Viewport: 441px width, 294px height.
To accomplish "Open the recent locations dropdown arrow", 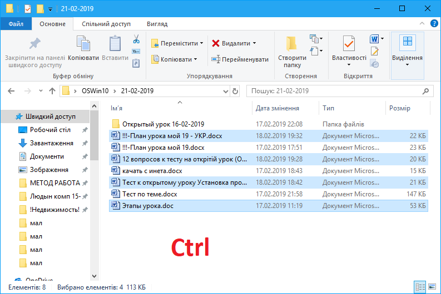I will [x=41, y=91].
